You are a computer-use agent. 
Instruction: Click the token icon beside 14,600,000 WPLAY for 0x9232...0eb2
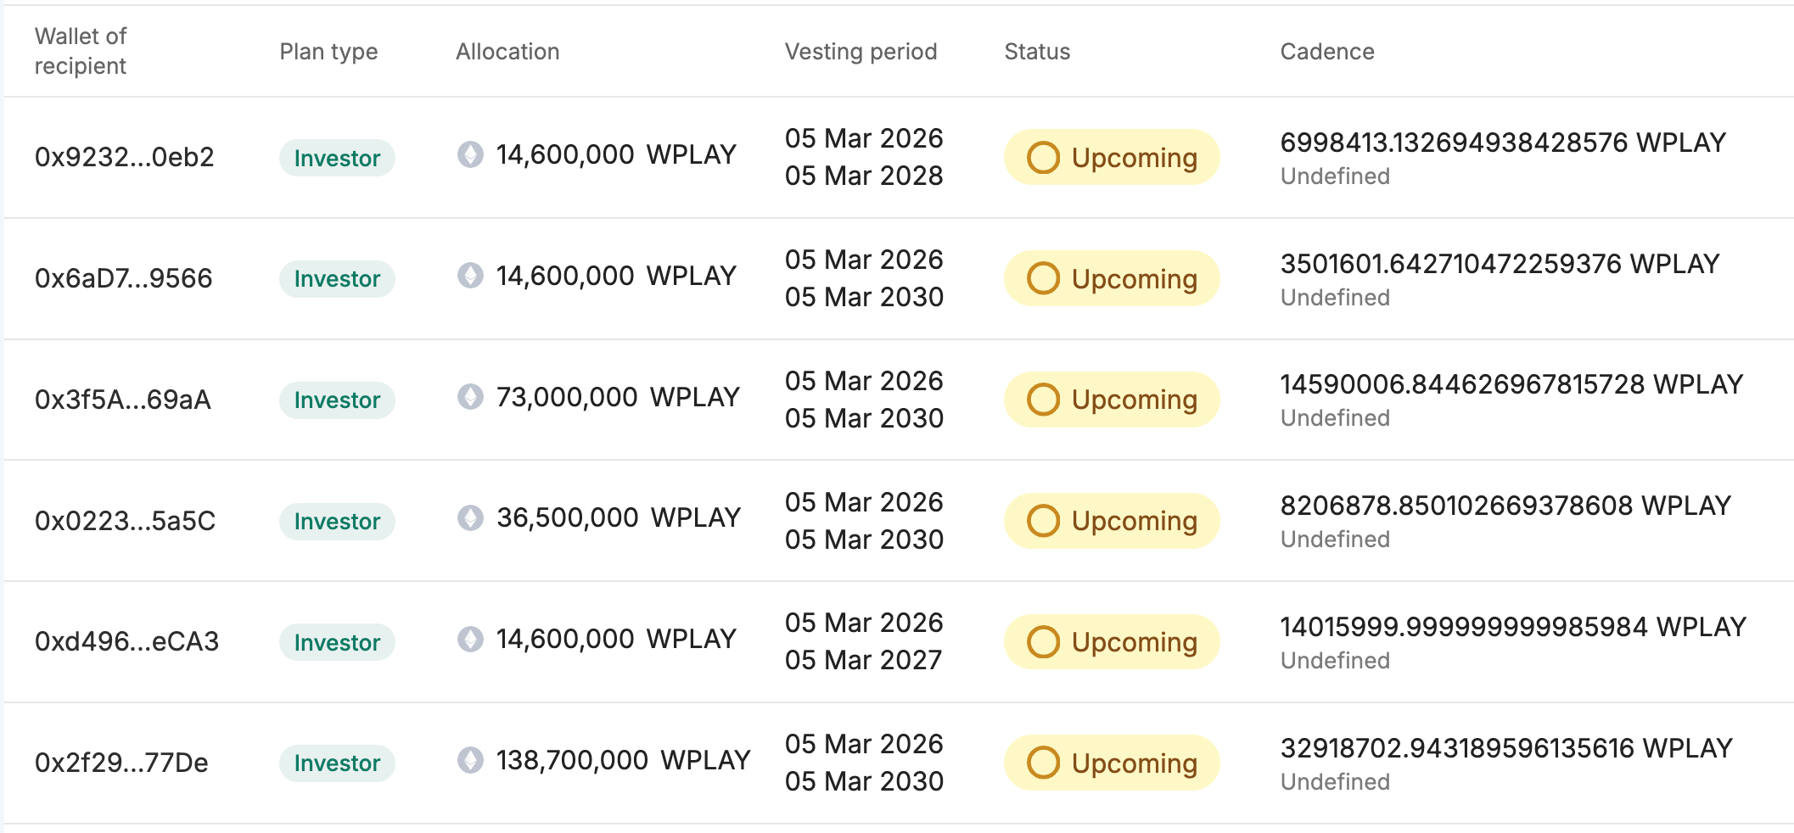pyautogui.click(x=470, y=154)
